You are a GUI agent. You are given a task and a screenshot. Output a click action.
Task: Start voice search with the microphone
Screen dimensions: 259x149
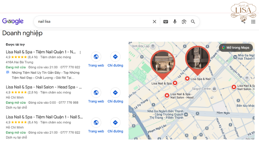[175, 21]
